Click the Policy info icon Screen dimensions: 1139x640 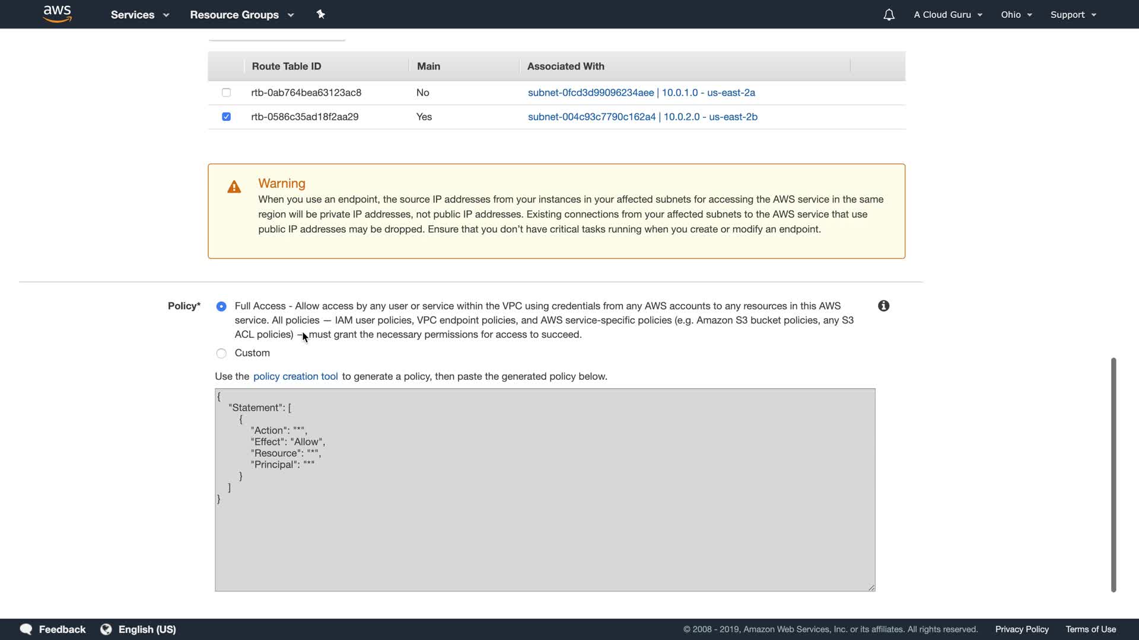(883, 306)
